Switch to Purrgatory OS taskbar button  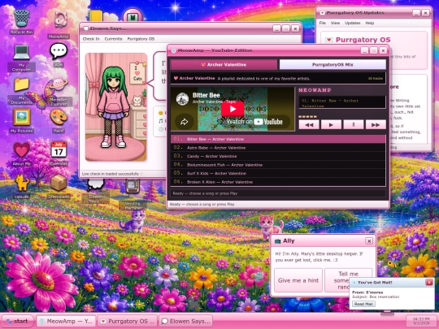point(128,321)
